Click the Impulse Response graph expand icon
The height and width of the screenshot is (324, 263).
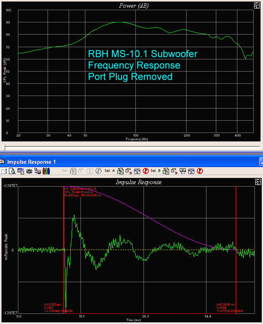click(258, 182)
